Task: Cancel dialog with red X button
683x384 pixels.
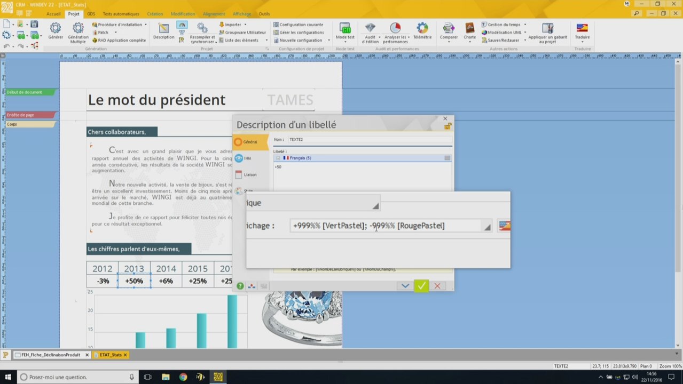Action: click(437, 286)
